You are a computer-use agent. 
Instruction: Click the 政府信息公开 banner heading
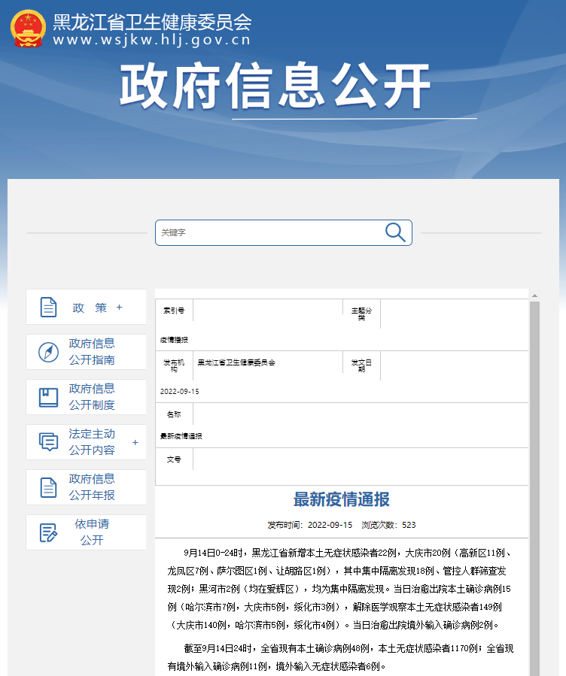point(275,86)
